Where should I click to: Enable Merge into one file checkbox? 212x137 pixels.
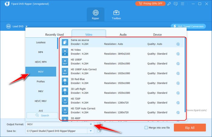tap(146, 127)
